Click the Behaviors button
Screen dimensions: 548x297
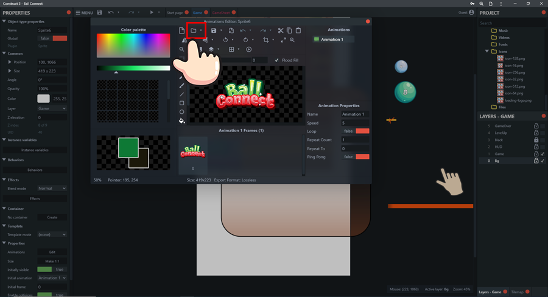coord(35,170)
